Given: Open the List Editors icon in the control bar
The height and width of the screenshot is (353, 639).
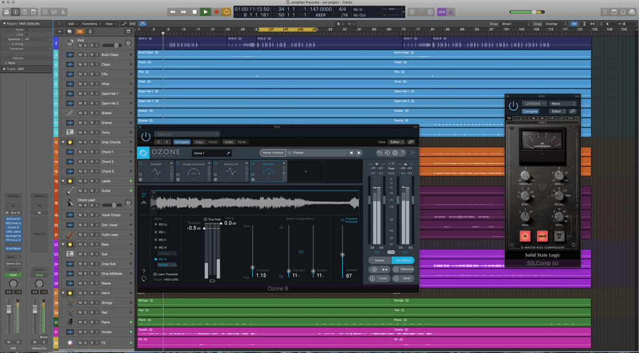Looking at the screenshot, I should 605,12.
